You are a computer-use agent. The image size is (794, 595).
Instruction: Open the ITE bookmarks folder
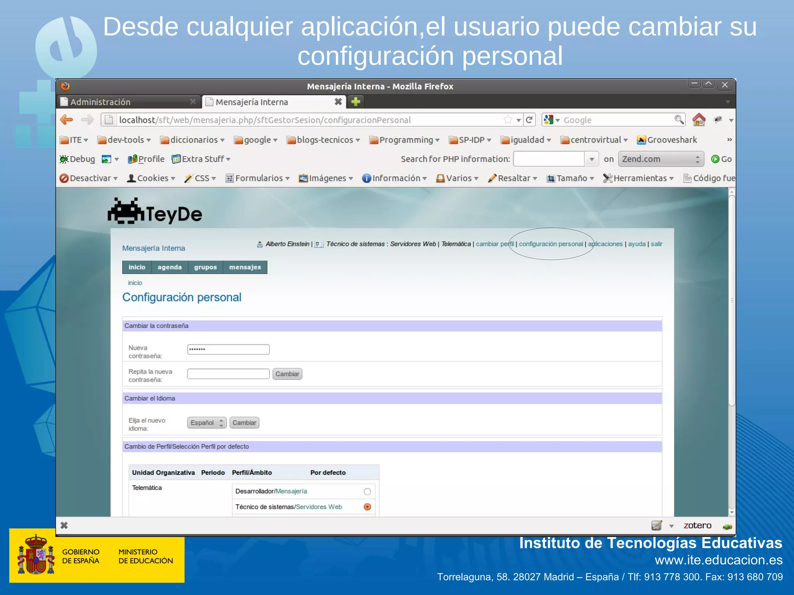point(74,140)
